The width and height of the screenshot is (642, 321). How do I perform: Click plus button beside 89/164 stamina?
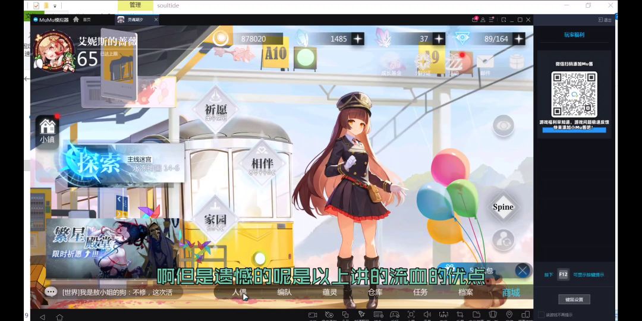519,39
